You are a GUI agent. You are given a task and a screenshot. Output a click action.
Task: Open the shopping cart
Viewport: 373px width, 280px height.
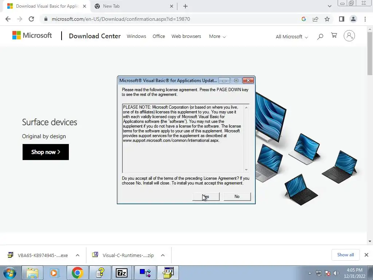coord(334,35)
